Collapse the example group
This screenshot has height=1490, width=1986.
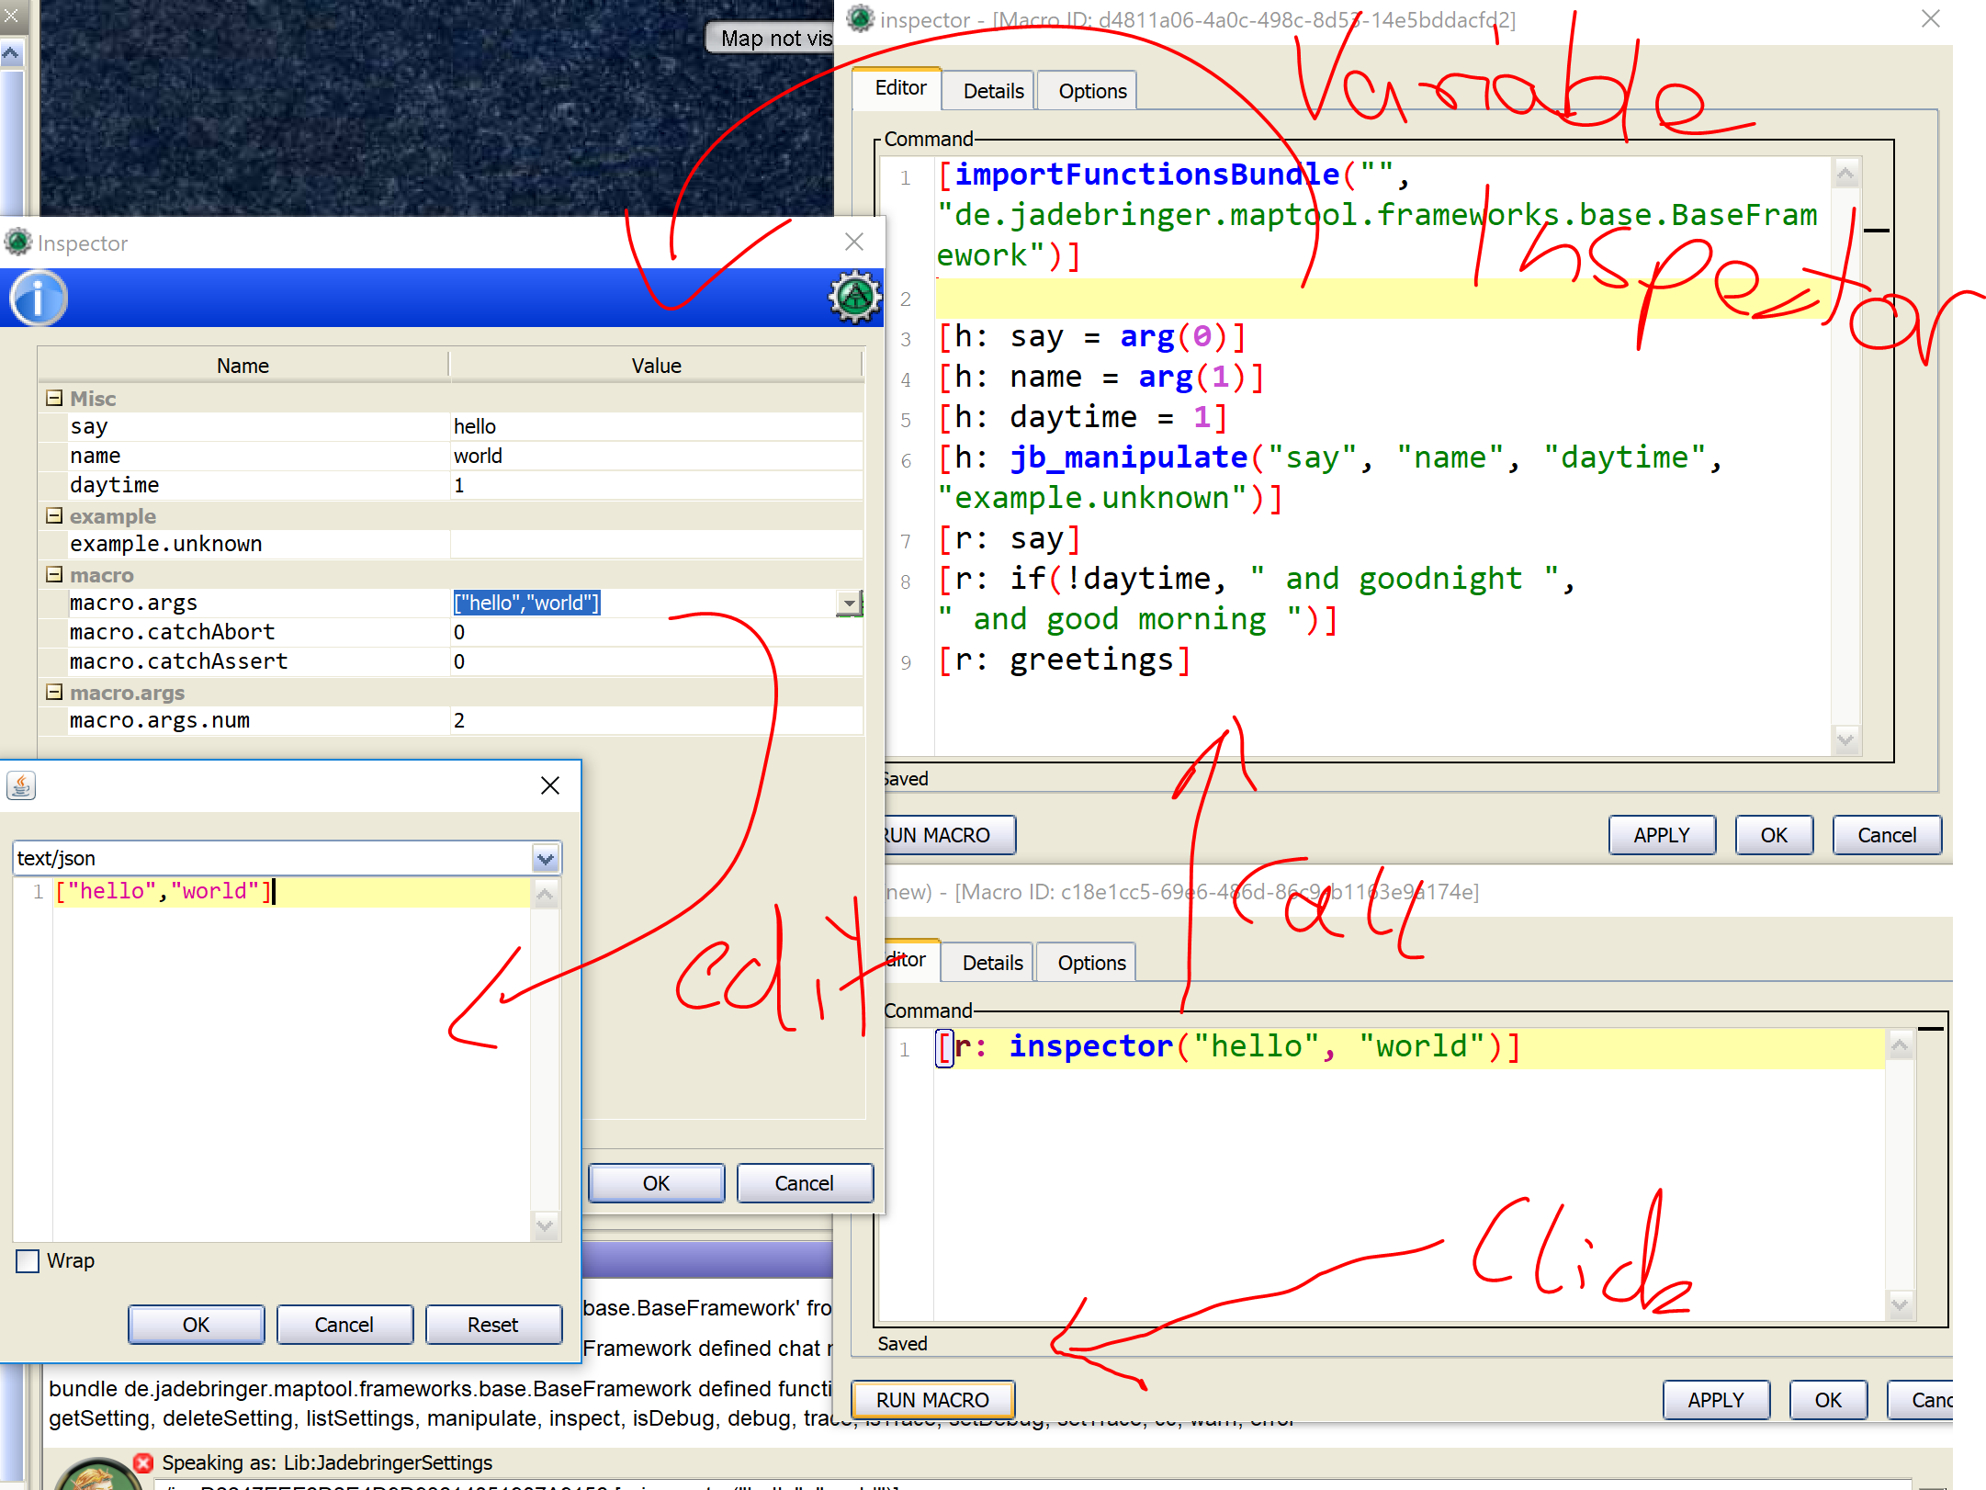pos(54,515)
